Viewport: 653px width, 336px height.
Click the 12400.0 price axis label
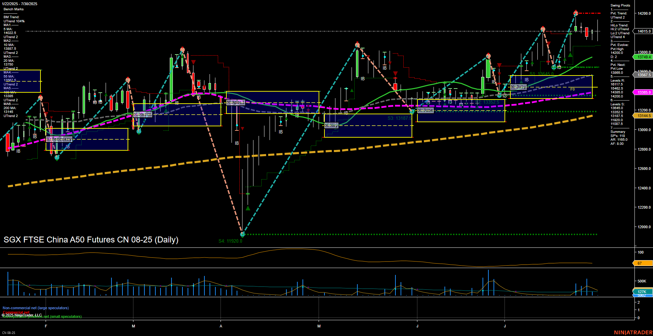(644, 188)
